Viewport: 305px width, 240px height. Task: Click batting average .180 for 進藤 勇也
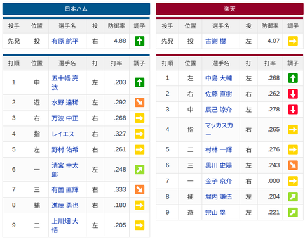tap(120, 205)
